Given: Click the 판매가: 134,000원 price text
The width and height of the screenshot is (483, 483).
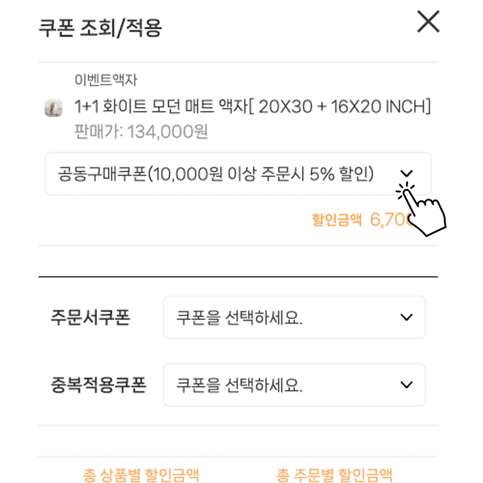Looking at the screenshot, I should tap(141, 132).
